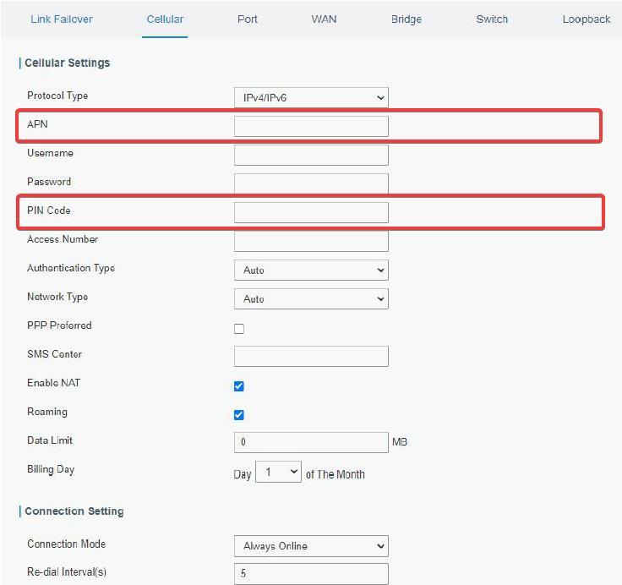This screenshot has height=585, width=622.
Task: Select the SMS Center input field
Action: point(311,356)
